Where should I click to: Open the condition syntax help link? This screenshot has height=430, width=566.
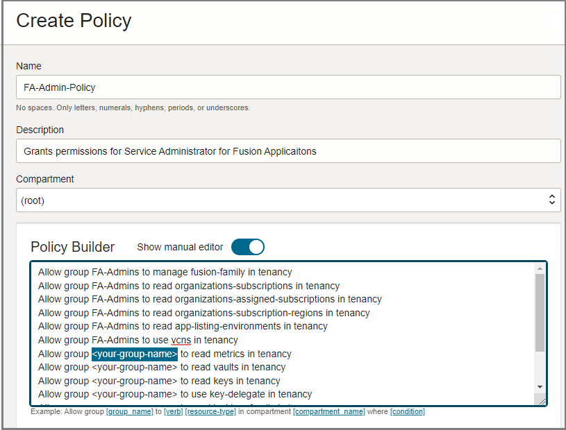pos(408,411)
